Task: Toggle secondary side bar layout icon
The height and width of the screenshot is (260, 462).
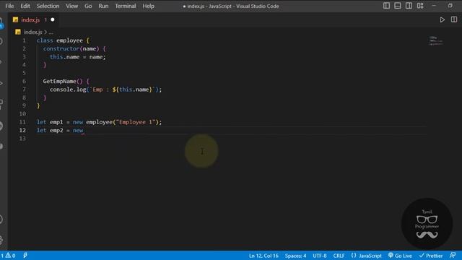Action: click(x=409, y=6)
